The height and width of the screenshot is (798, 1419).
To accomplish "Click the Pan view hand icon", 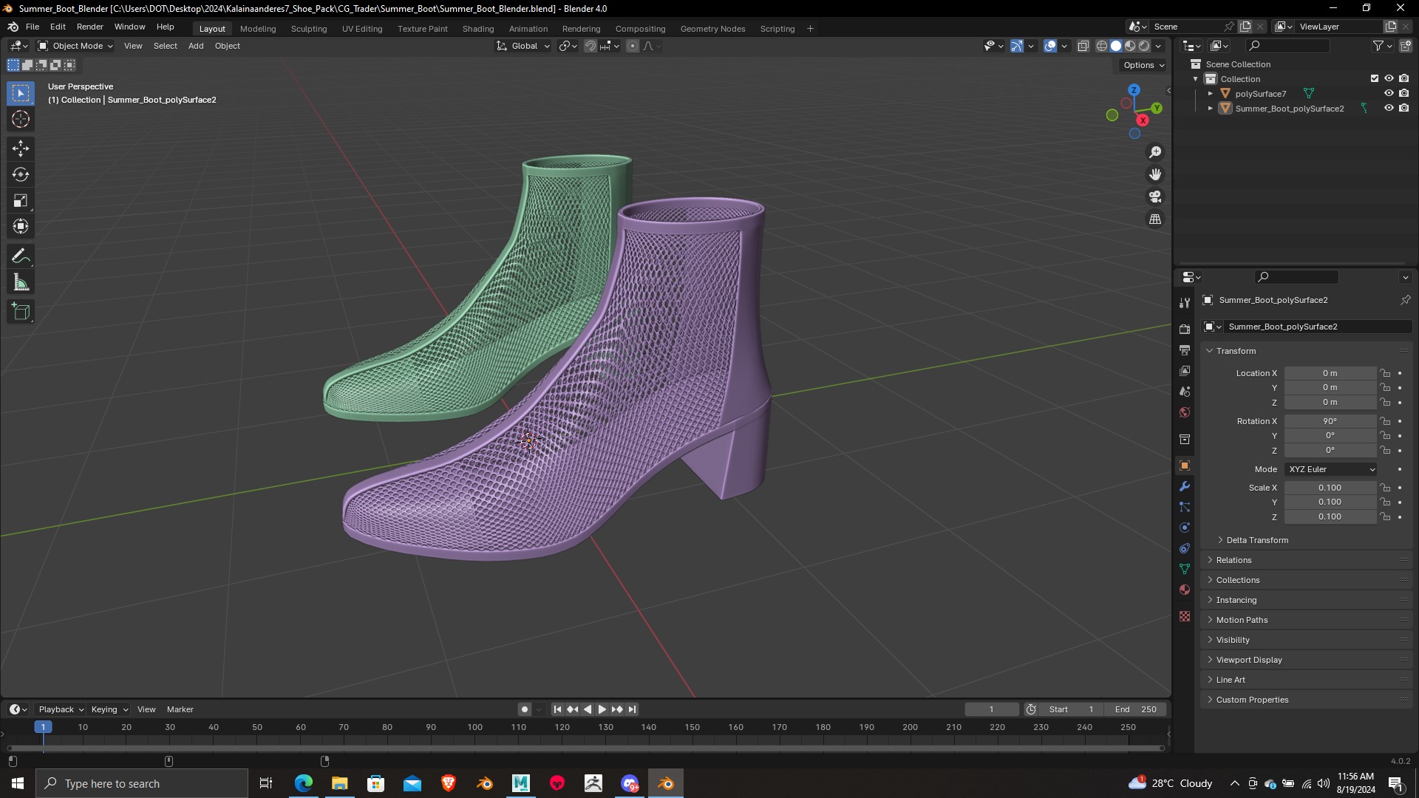I will pos(1155,174).
